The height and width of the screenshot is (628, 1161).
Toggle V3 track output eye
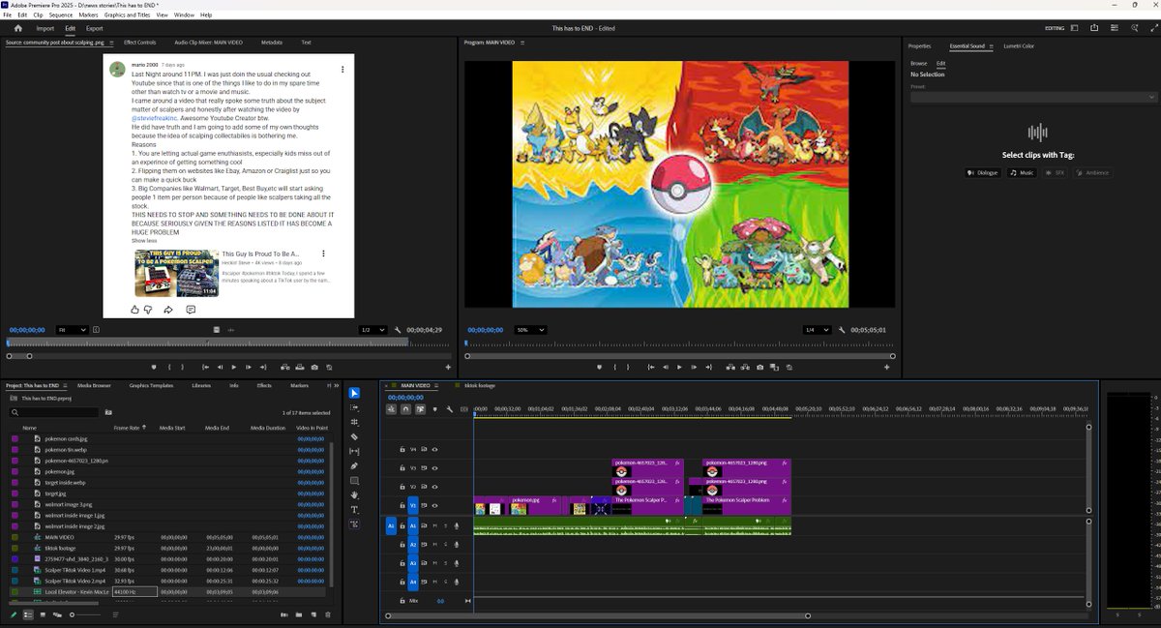click(434, 467)
